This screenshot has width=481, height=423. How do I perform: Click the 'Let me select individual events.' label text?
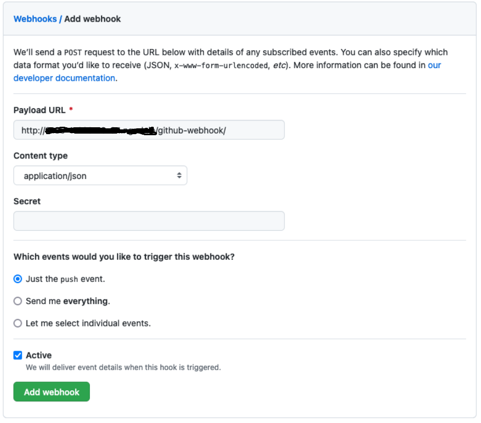click(x=88, y=323)
